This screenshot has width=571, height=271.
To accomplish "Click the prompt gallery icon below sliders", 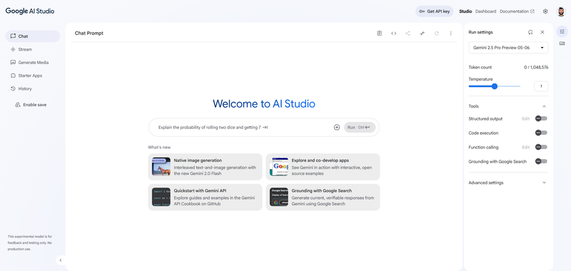I will click(562, 43).
